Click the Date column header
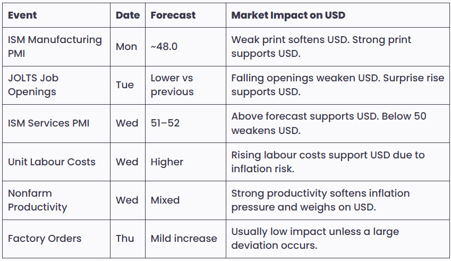The height and width of the screenshot is (261, 451). point(127,15)
